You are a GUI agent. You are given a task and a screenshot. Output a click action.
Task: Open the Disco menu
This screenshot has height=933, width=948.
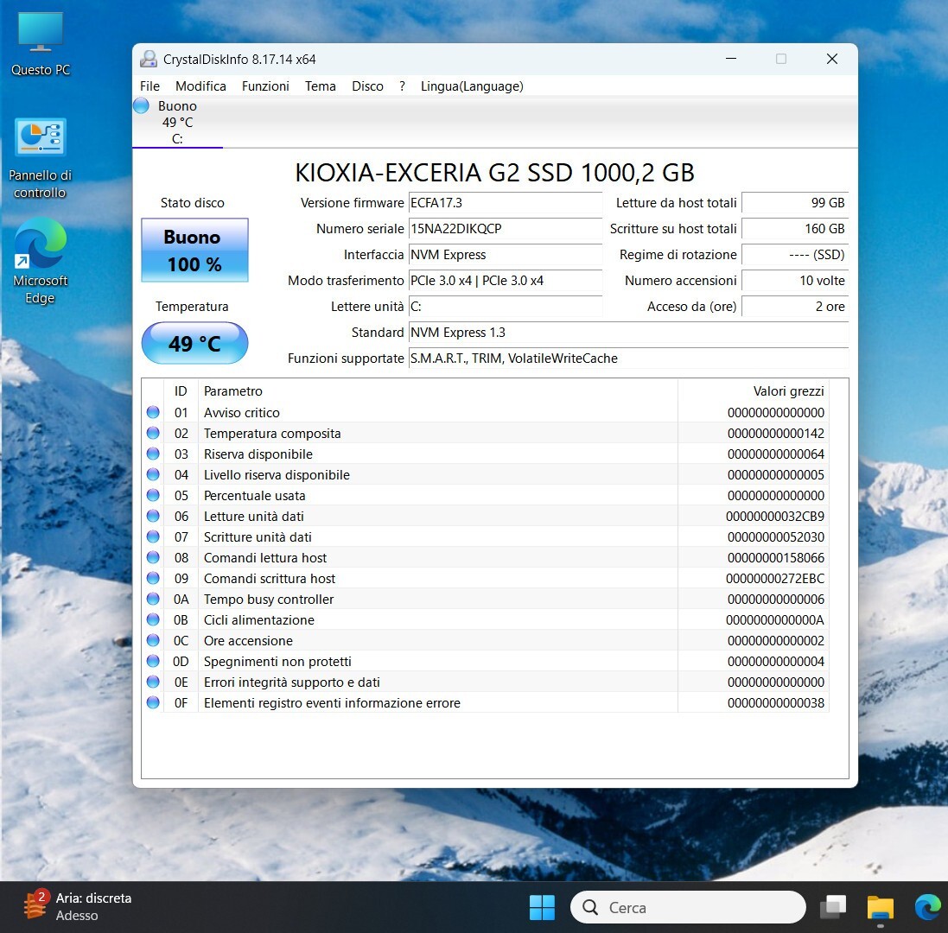[367, 86]
